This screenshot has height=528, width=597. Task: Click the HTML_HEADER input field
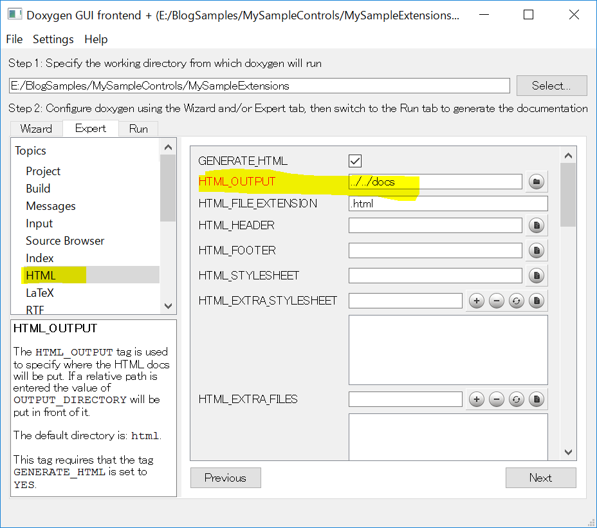[435, 225]
